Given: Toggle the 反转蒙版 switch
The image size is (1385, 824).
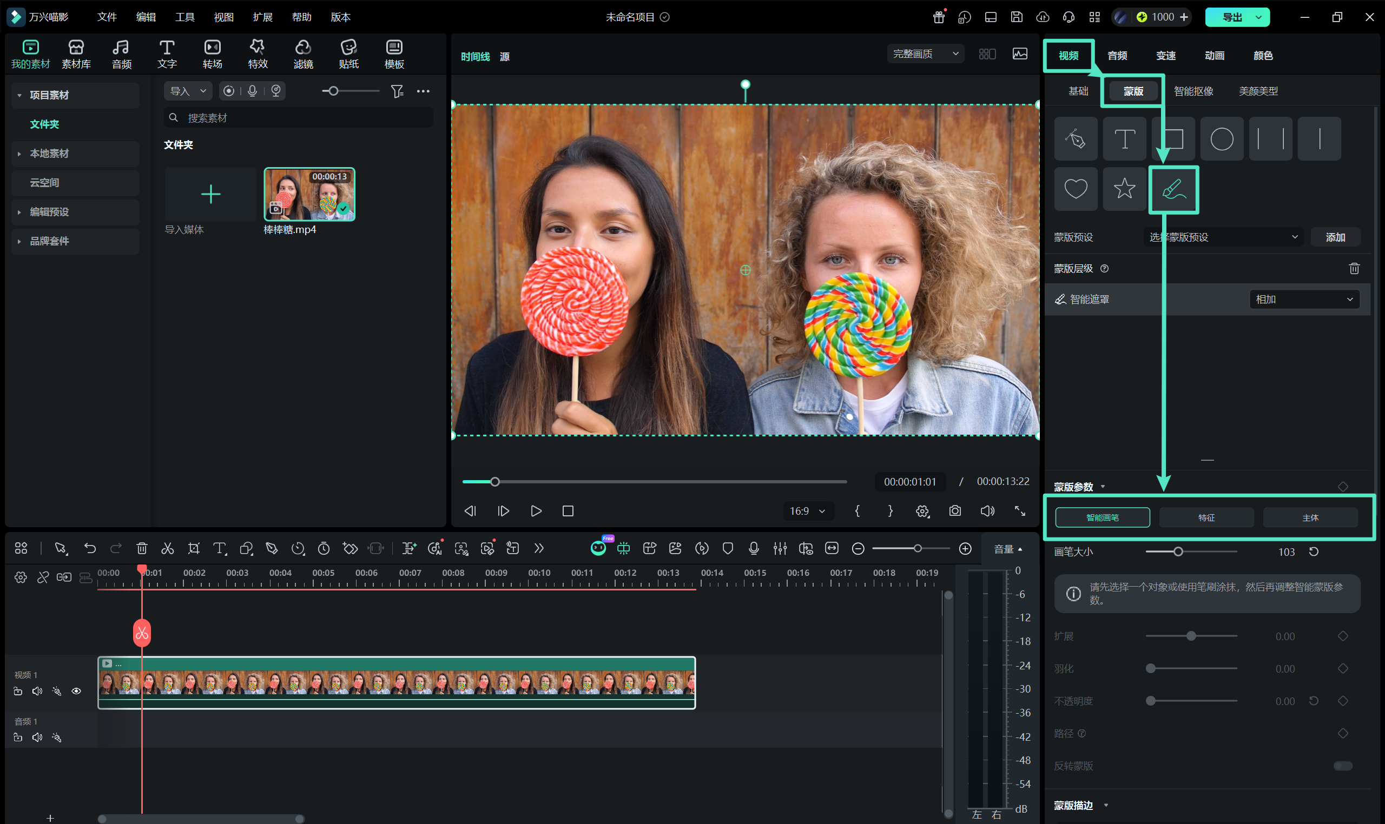Looking at the screenshot, I should click(x=1343, y=766).
